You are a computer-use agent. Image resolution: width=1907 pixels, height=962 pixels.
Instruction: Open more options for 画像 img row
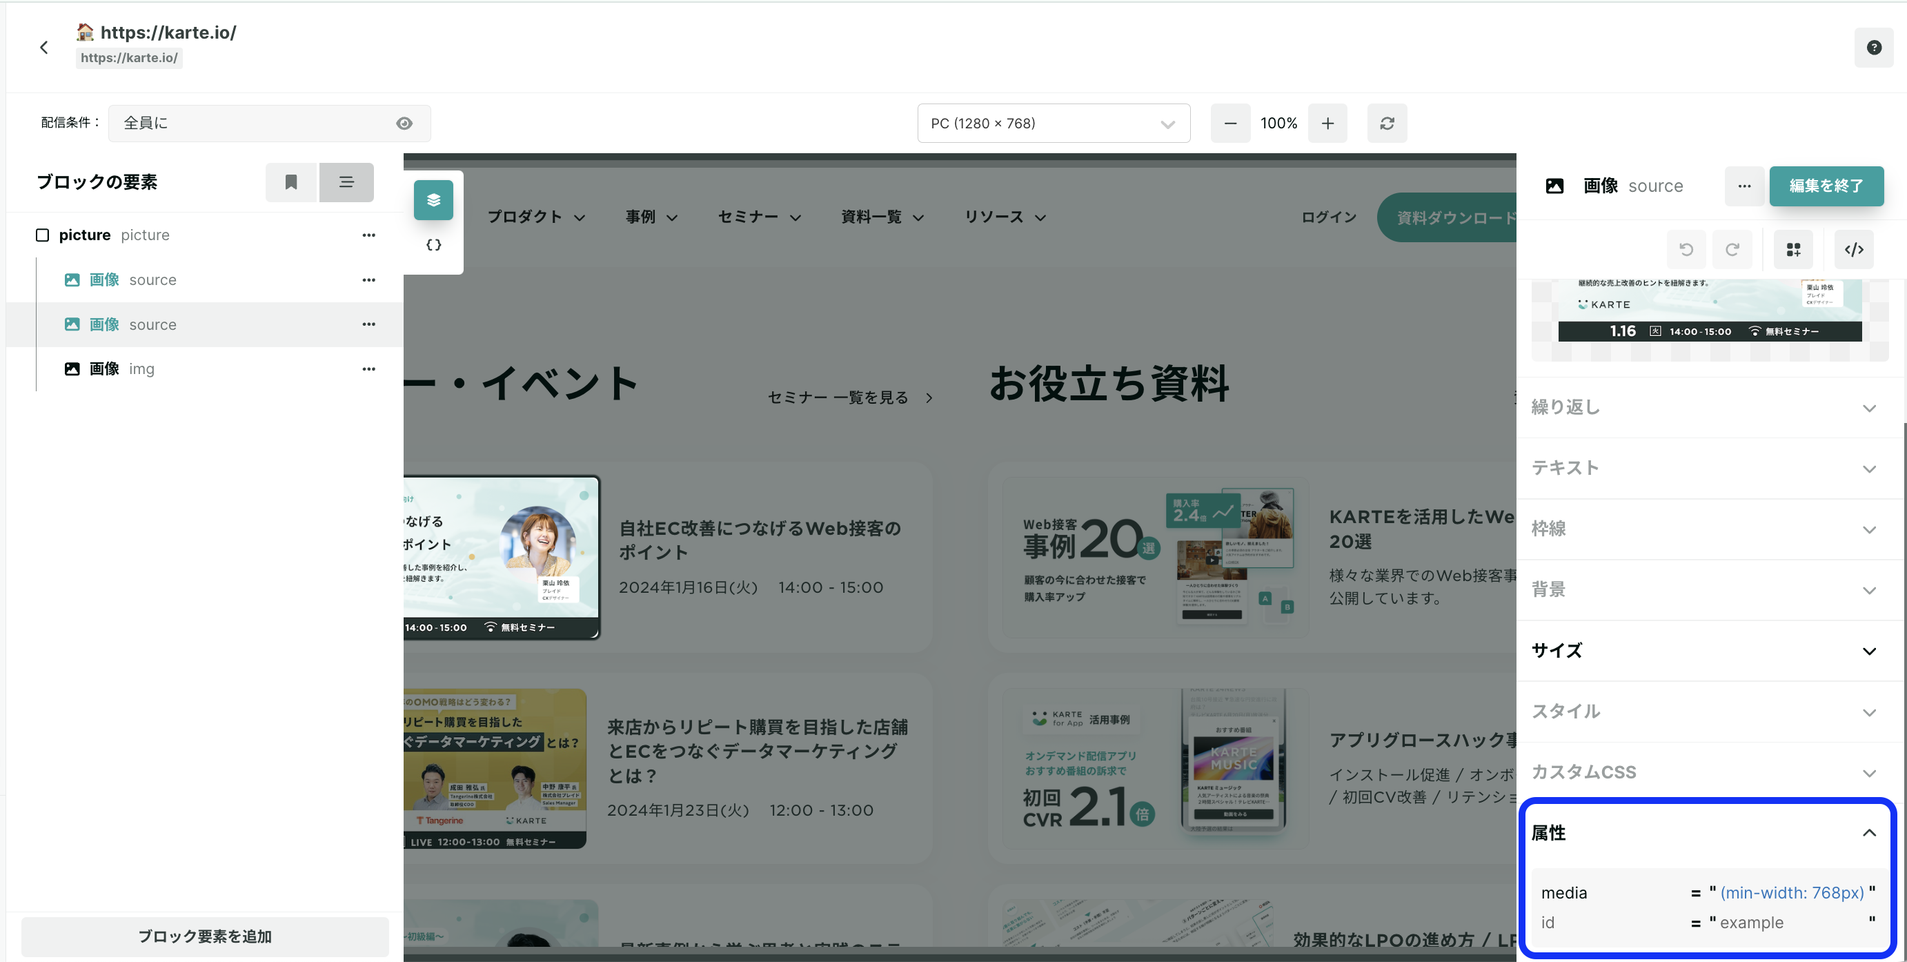pyautogui.click(x=368, y=369)
